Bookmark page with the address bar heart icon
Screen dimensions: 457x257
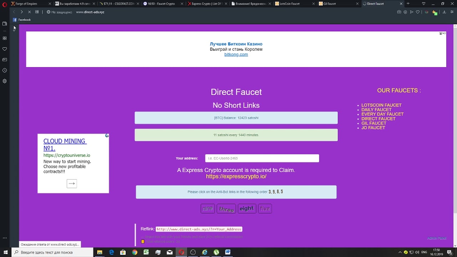(417, 12)
